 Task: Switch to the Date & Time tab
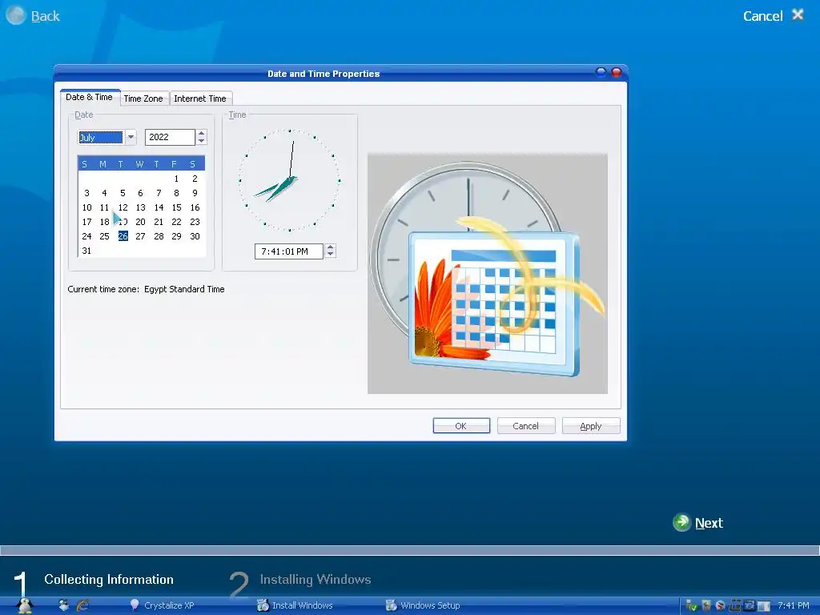pos(90,97)
